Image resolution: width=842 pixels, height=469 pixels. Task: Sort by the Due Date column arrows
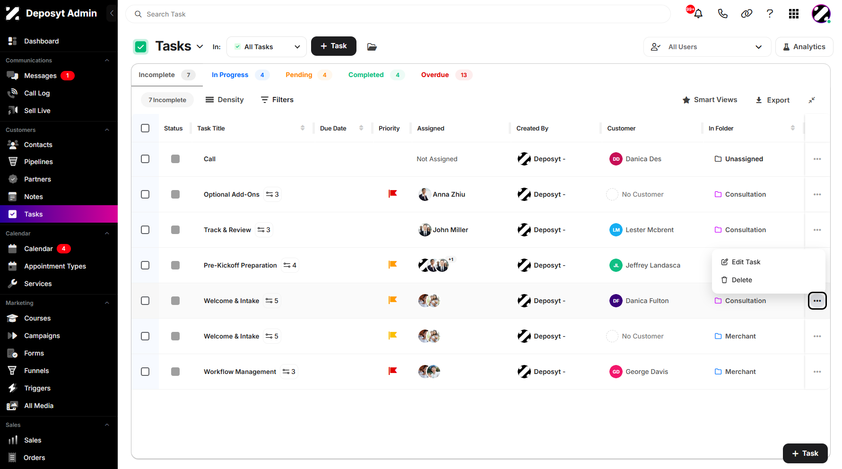coord(361,128)
